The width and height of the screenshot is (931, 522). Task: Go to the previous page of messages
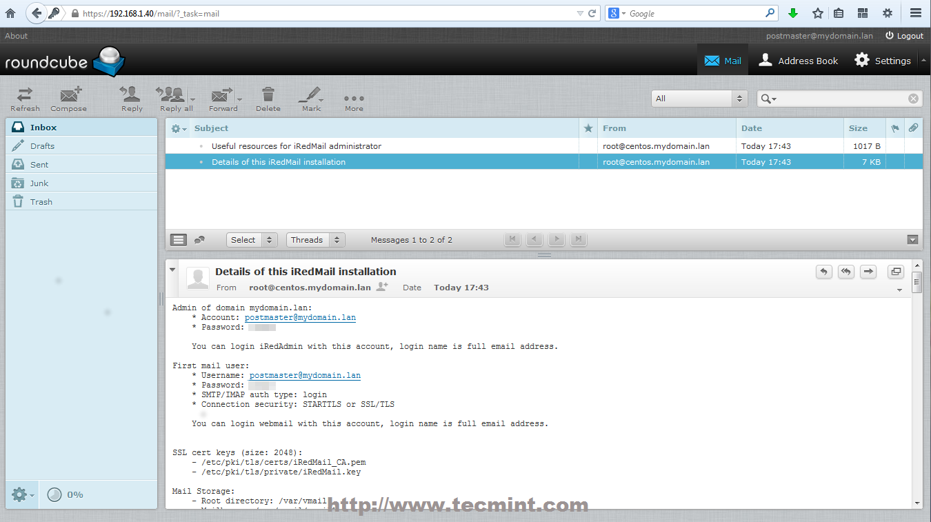coord(534,239)
